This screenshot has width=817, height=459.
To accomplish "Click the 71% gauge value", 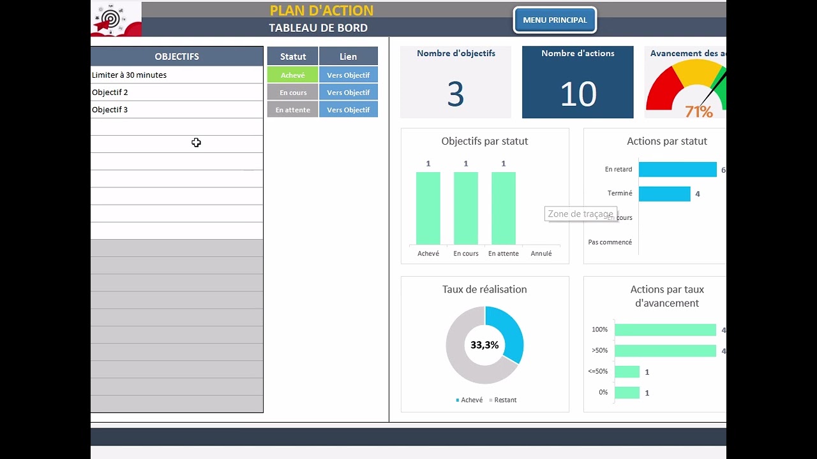I will point(699,112).
